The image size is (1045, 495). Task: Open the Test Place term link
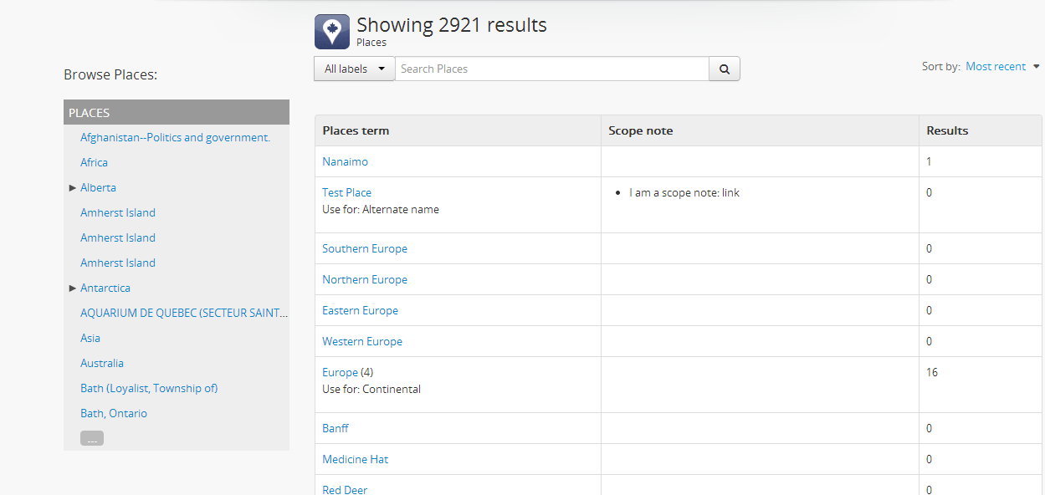click(346, 192)
